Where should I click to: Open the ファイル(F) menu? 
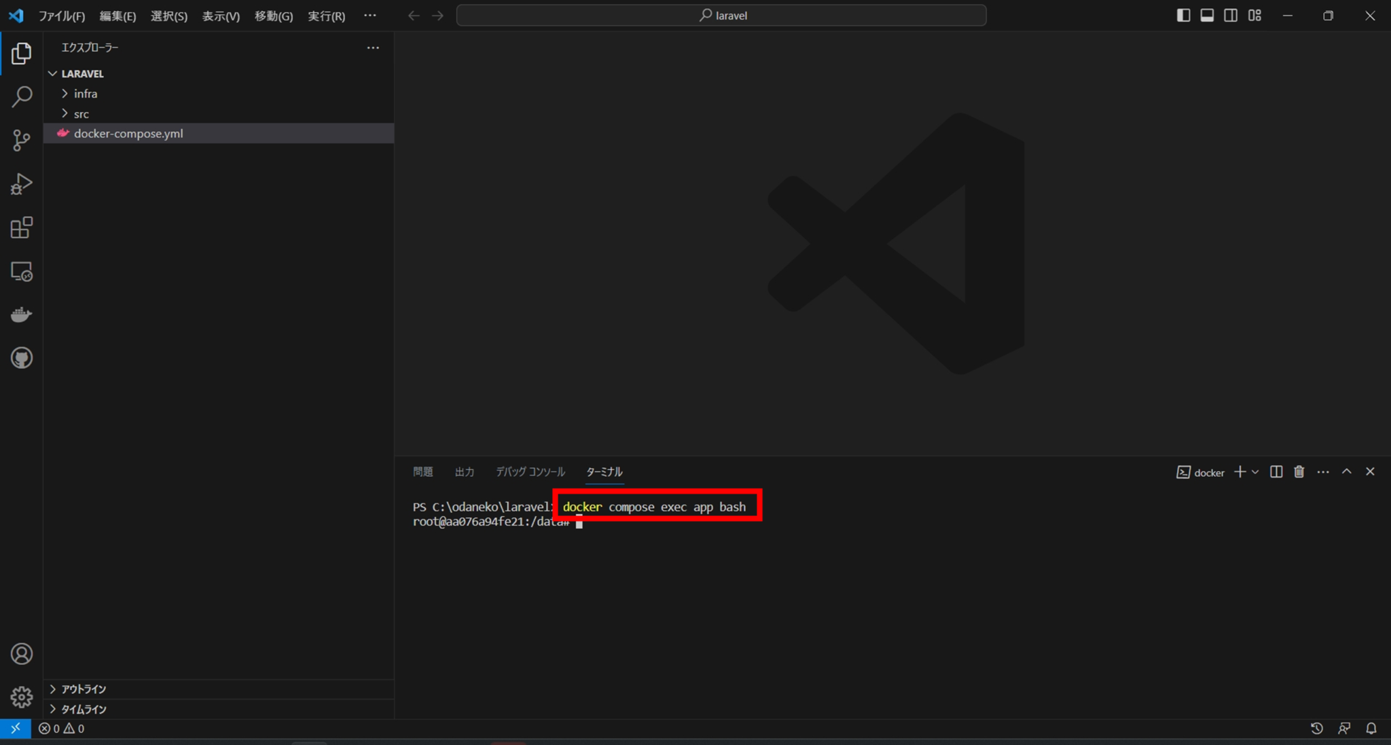[62, 15]
